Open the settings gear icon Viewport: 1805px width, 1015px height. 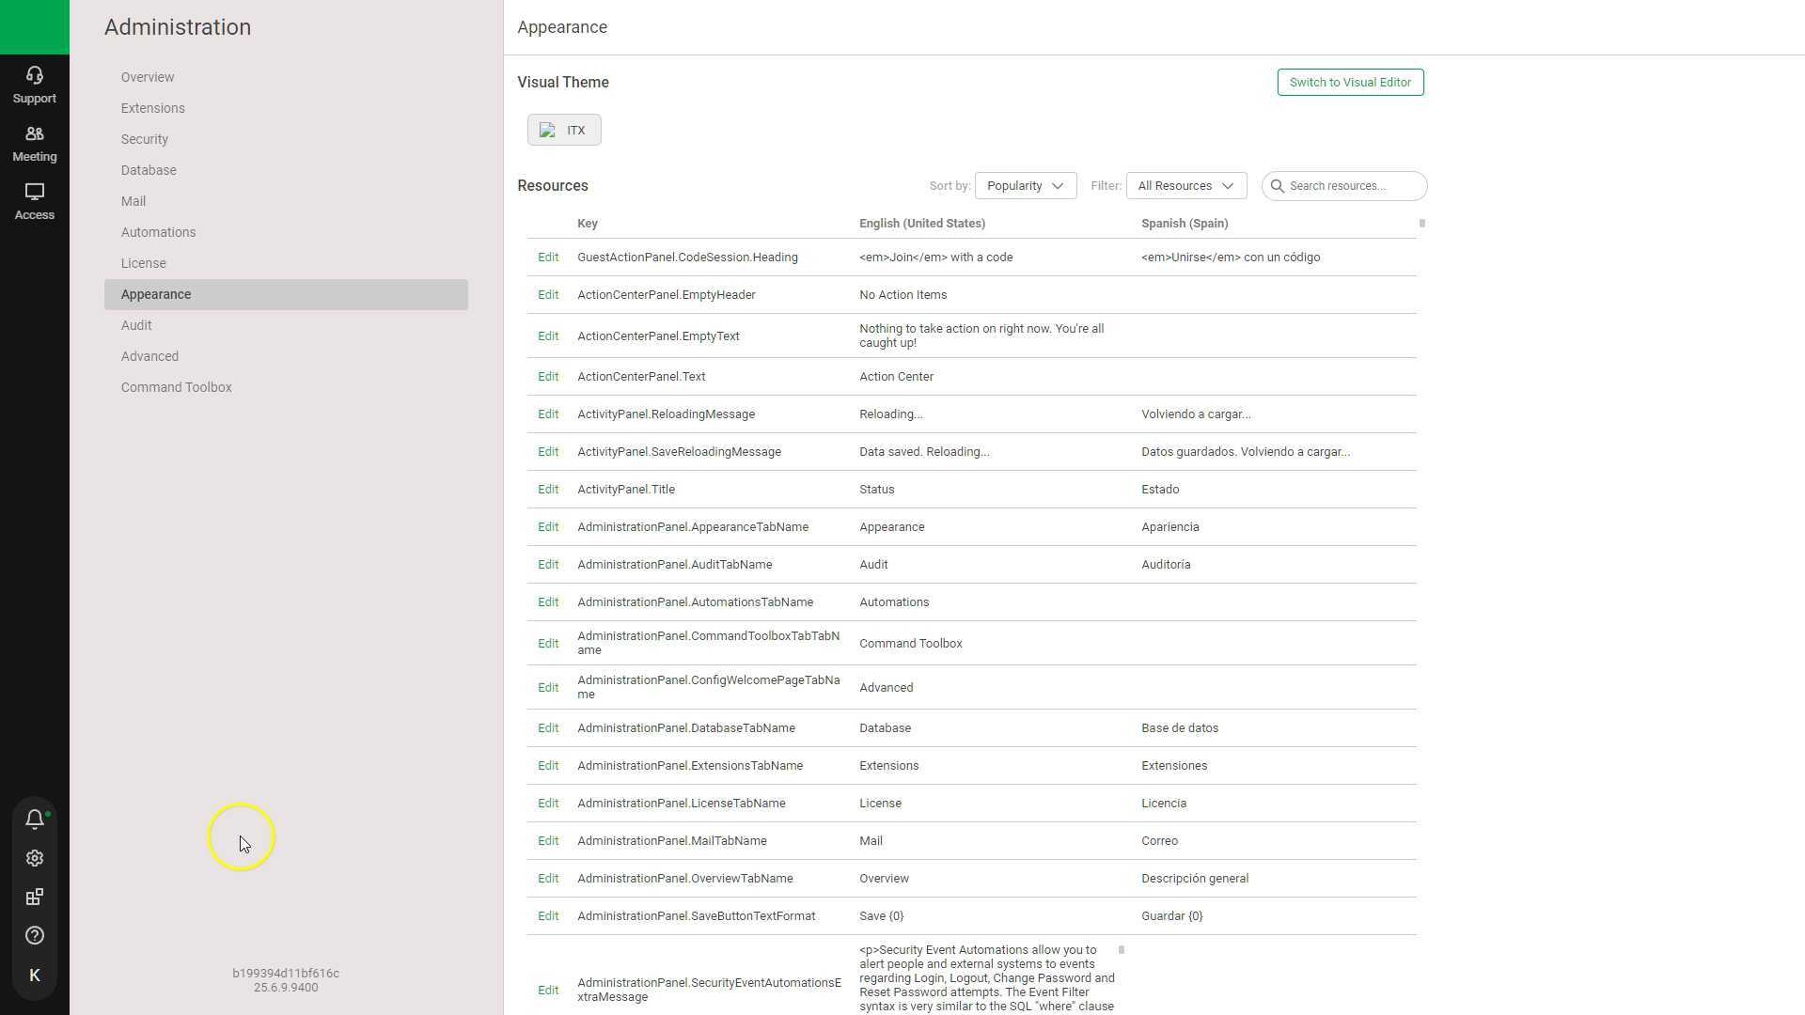(35, 858)
